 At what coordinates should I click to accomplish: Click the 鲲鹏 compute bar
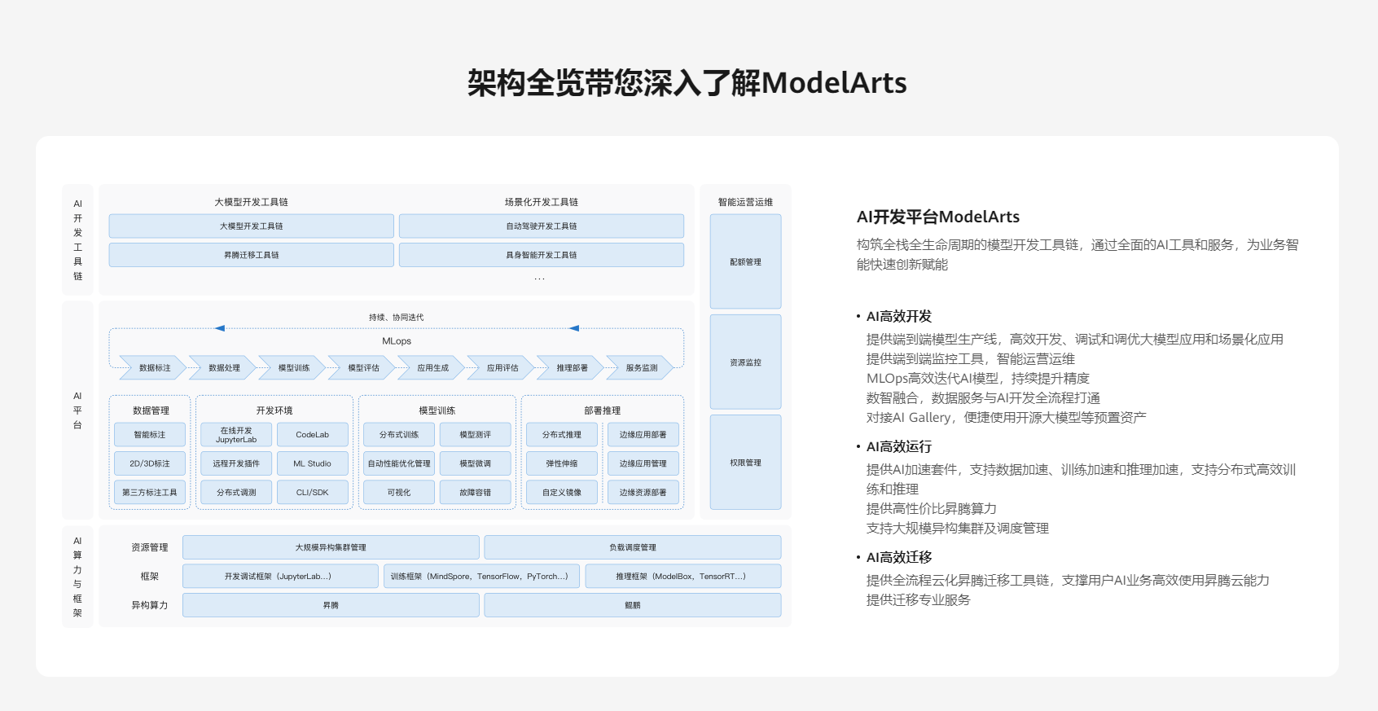click(633, 605)
